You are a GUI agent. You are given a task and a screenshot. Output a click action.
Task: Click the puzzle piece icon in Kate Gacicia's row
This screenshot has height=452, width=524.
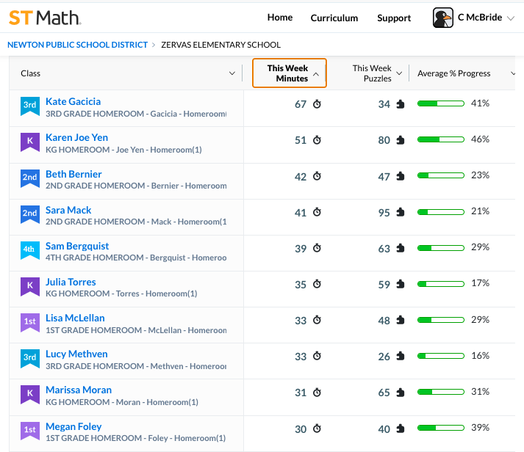click(401, 104)
